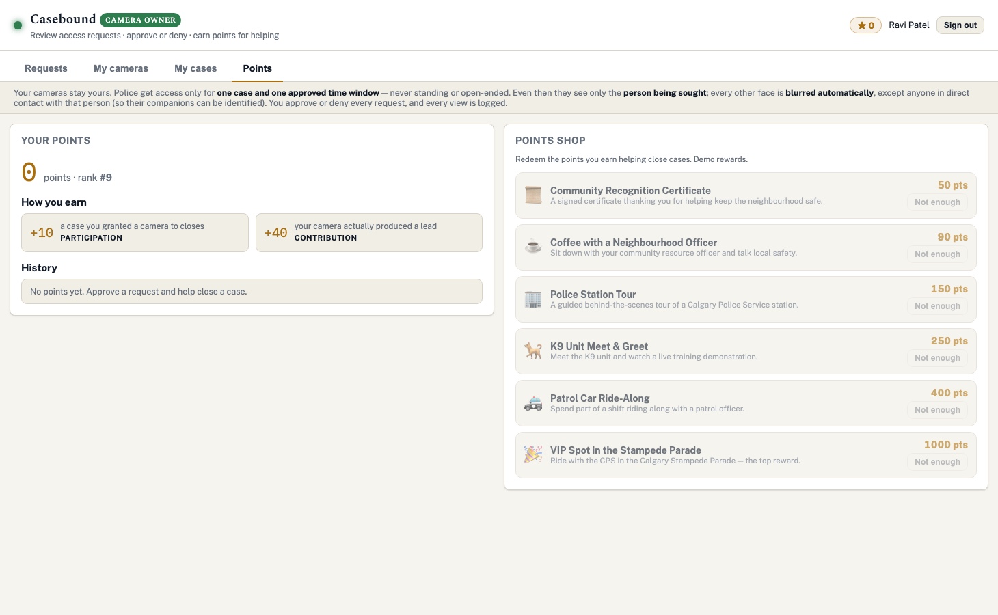The image size is (998, 615).
Task: Click the Patrol Car Ride-Along car icon
Action: (533, 402)
